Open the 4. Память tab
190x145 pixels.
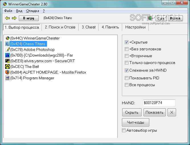(x=110, y=27)
